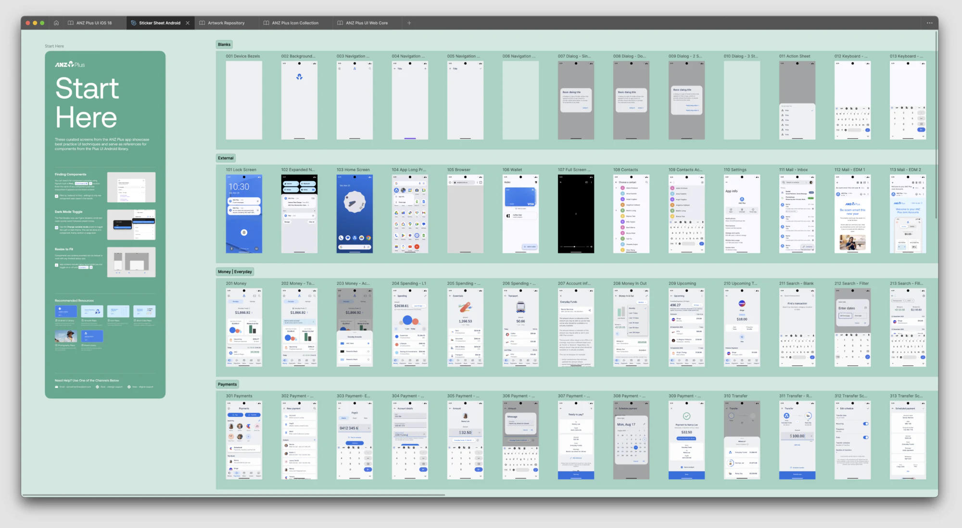Screen dimensions: 962x528
Task: Select the Finding Components preview image
Action: [x=131, y=187]
